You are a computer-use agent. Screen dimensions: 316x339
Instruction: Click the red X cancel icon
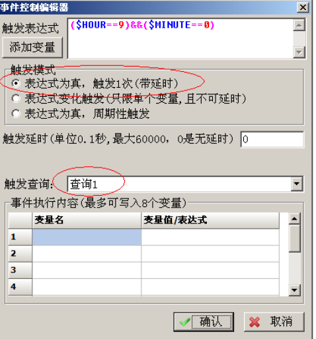(255, 322)
